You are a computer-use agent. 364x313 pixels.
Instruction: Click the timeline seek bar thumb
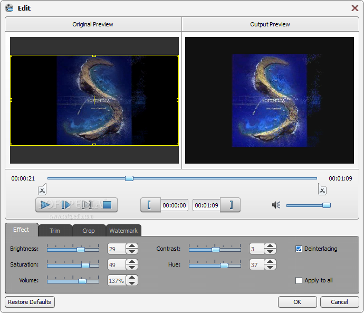[x=129, y=178]
